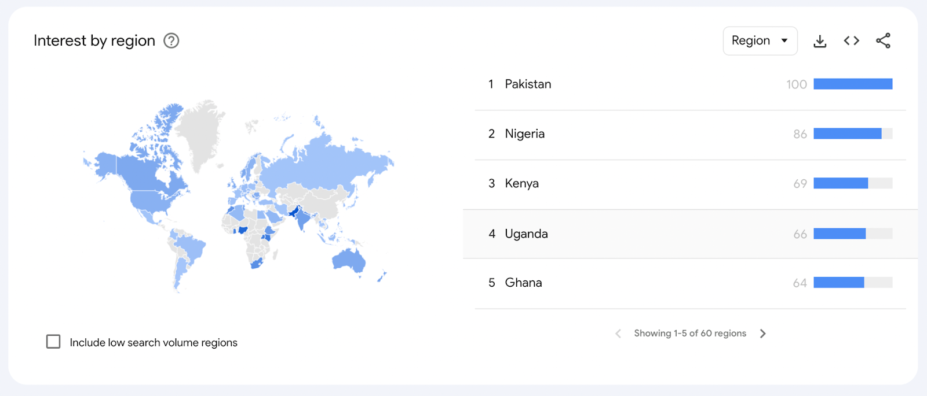Open the Region dropdown selector
This screenshot has width=927, height=396.
[760, 41]
